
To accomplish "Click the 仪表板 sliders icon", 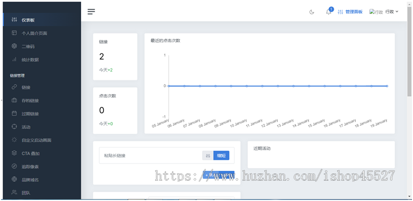I will [x=14, y=20].
